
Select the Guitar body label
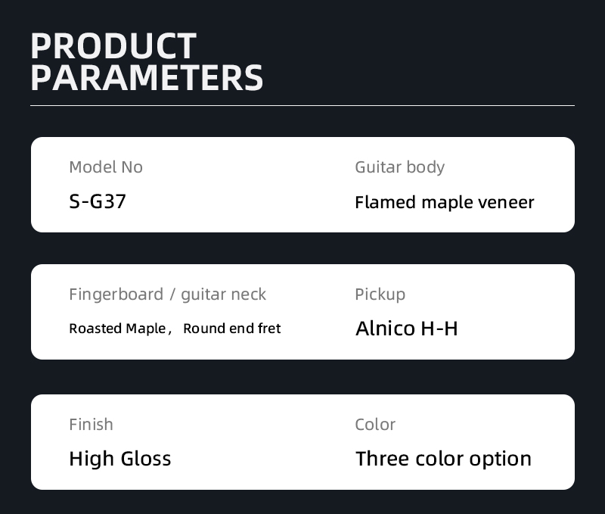399,167
